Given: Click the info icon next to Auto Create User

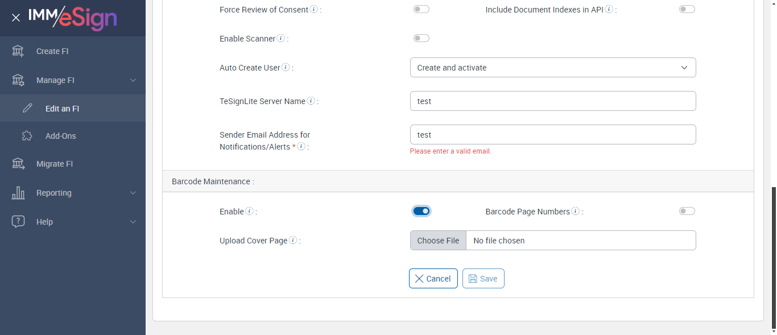Looking at the screenshot, I should coord(286,68).
